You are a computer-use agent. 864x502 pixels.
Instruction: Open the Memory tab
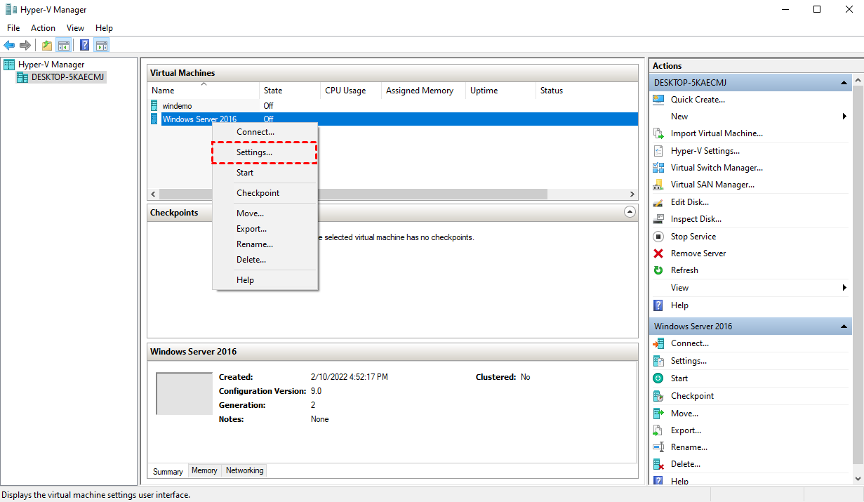coord(204,470)
